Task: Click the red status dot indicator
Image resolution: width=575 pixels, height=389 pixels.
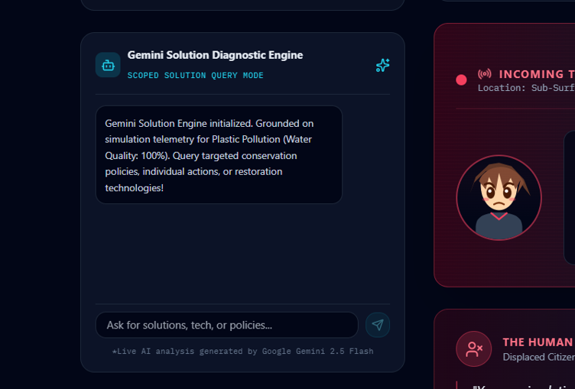Action: (461, 80)
